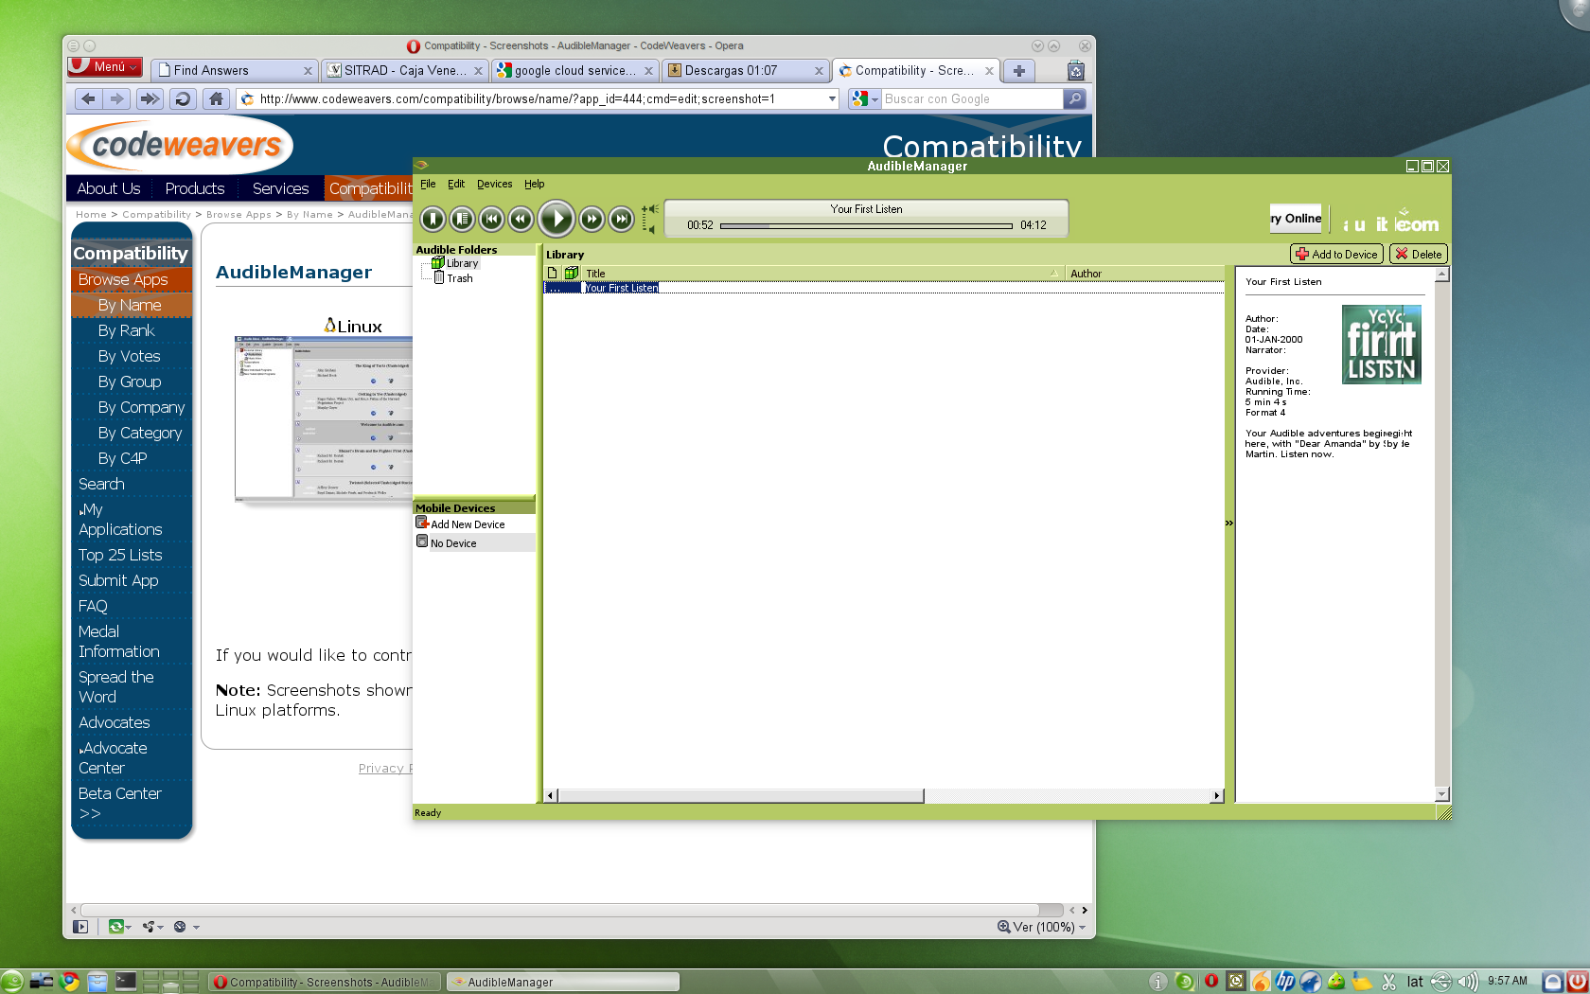
Task: Open the zoom level dropdown in Opera
Action: [1080, 927]
